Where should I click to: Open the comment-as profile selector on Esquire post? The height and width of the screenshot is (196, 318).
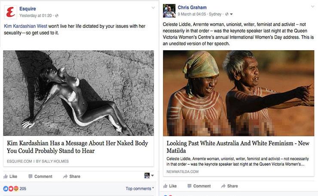click(149, 175)
